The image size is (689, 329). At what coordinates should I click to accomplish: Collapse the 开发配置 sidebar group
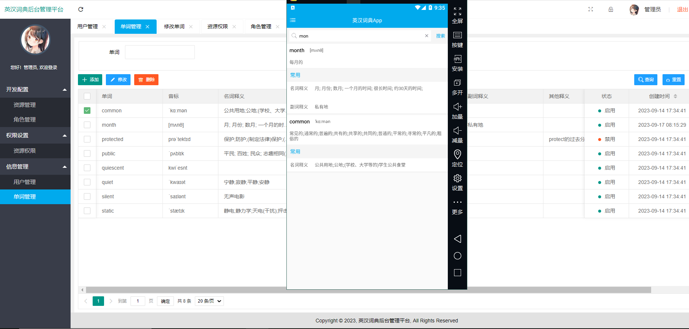click(35, 90)
